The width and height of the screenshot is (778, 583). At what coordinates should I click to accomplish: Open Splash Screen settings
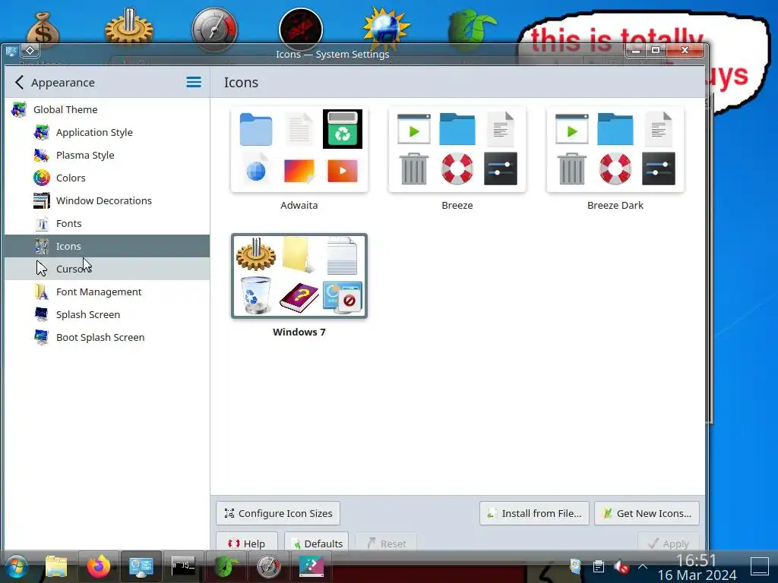107,315
